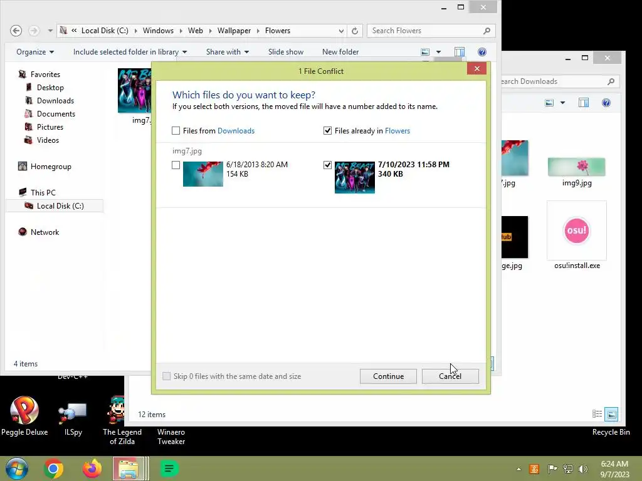Select Favorites in navigation pane
642x481 pixels.
45,75
